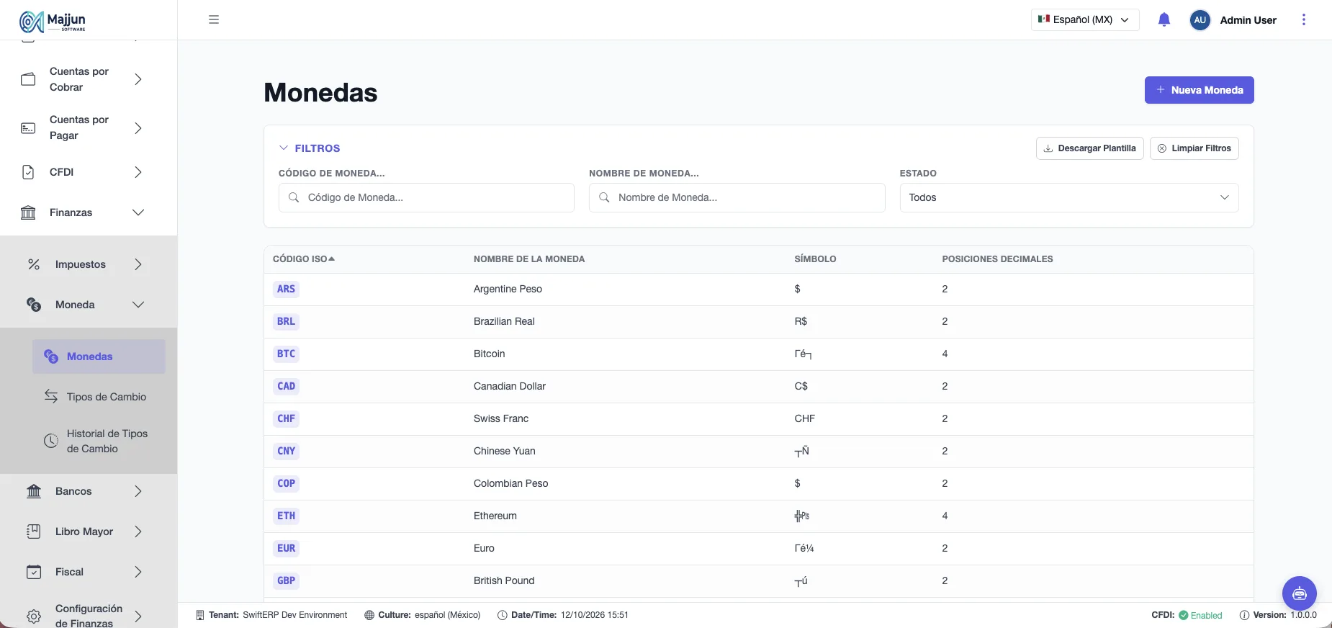Image resolution: width=1332 pixels, height=628 pixels.
Task: Open the BTC currency code link
Action: click(286, 354)
